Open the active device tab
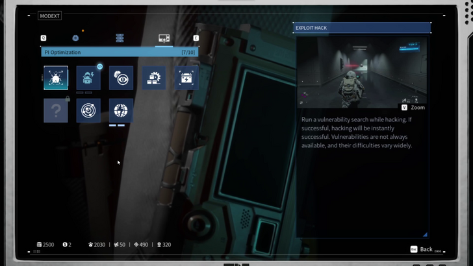This screenshot has height=266, width=473. tap(164, 38)
